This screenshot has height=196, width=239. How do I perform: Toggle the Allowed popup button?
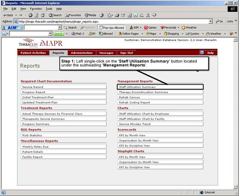106,34
